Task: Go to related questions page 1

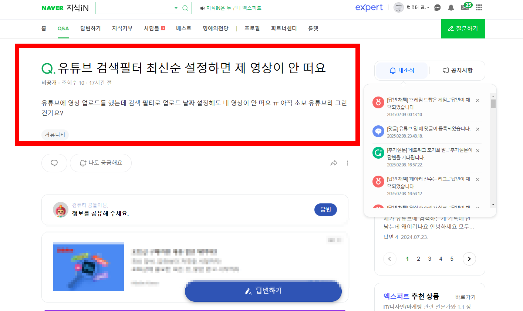Action: click(407, 259)
